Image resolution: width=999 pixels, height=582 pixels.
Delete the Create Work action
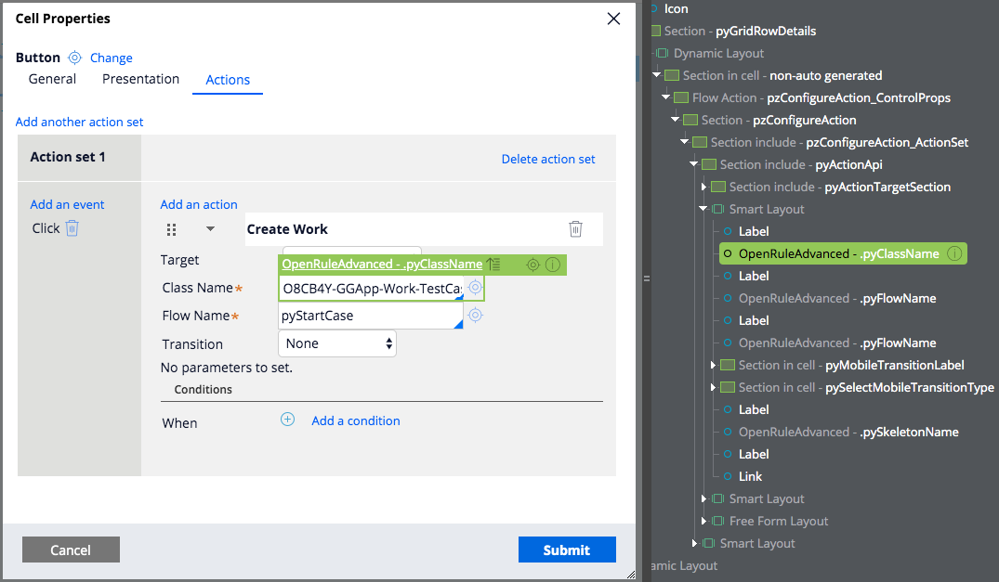point(575,229)
